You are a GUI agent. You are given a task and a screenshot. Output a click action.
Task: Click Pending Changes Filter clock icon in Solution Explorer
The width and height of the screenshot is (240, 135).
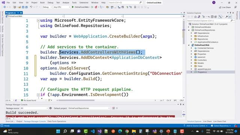coord(204,17)
